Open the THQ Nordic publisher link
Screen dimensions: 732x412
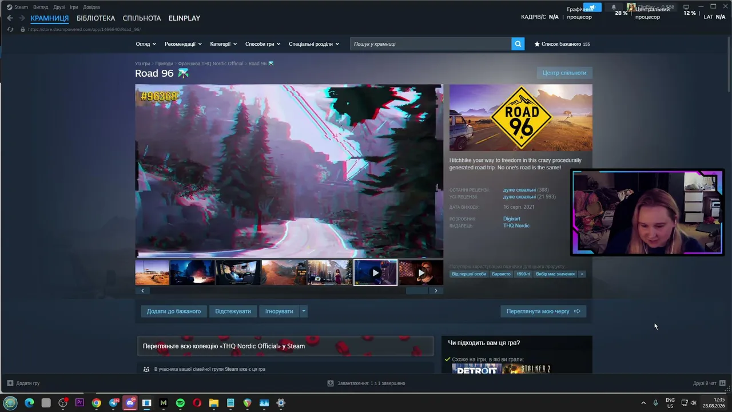click(x=516, y=226)
